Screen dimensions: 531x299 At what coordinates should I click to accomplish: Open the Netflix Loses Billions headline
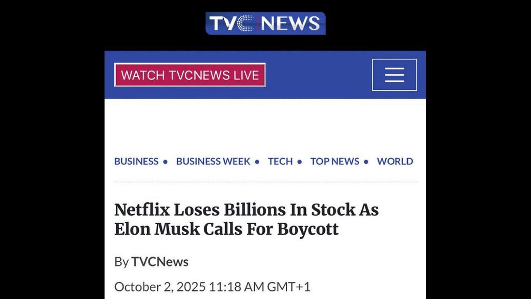pyautogui.click(x=246, y=219)
